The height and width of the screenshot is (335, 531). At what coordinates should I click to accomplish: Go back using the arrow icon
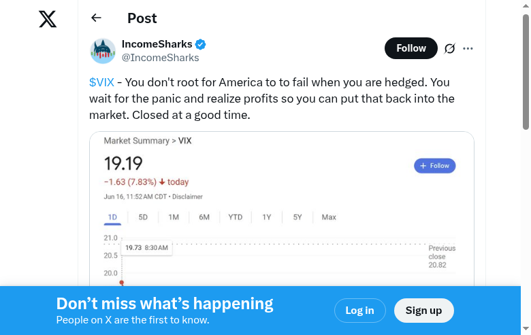(x=96, y=18)
